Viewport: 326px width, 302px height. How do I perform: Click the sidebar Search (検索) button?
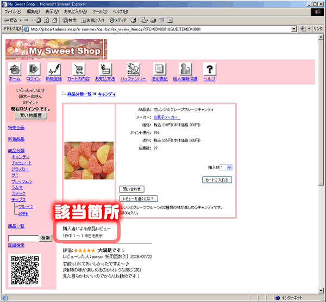pyautogui.click(x=46, y=238)
